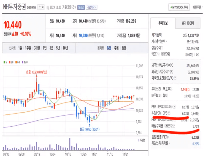Click help icon next to 배당수익률 2022.12
This screenshot has height=156, width=206.
pos(174,126)
